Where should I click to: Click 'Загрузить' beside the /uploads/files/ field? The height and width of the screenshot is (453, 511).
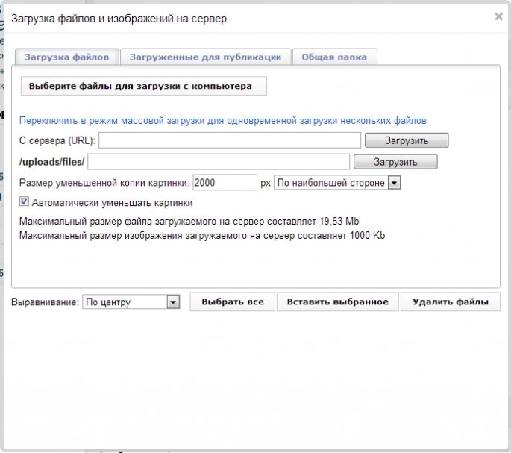tap(395, 162)
